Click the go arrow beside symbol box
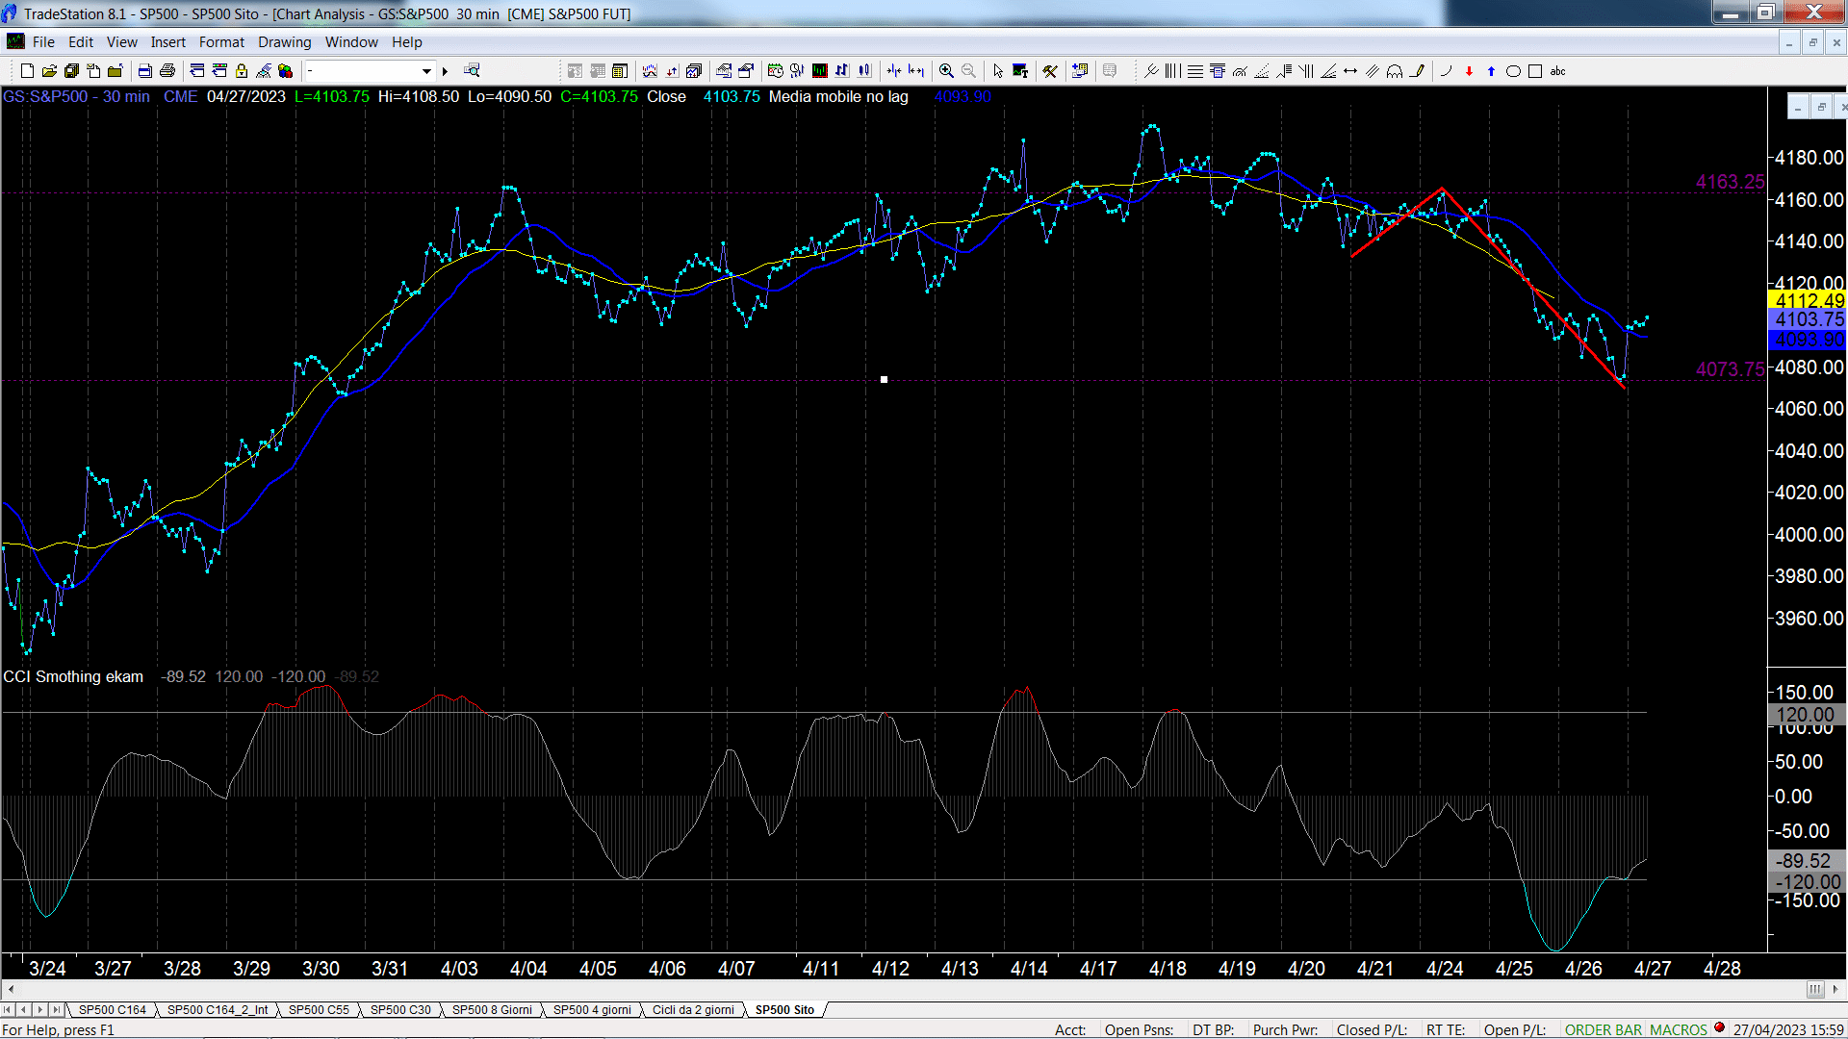The image size is (1848, 1039). pos(445,71)
